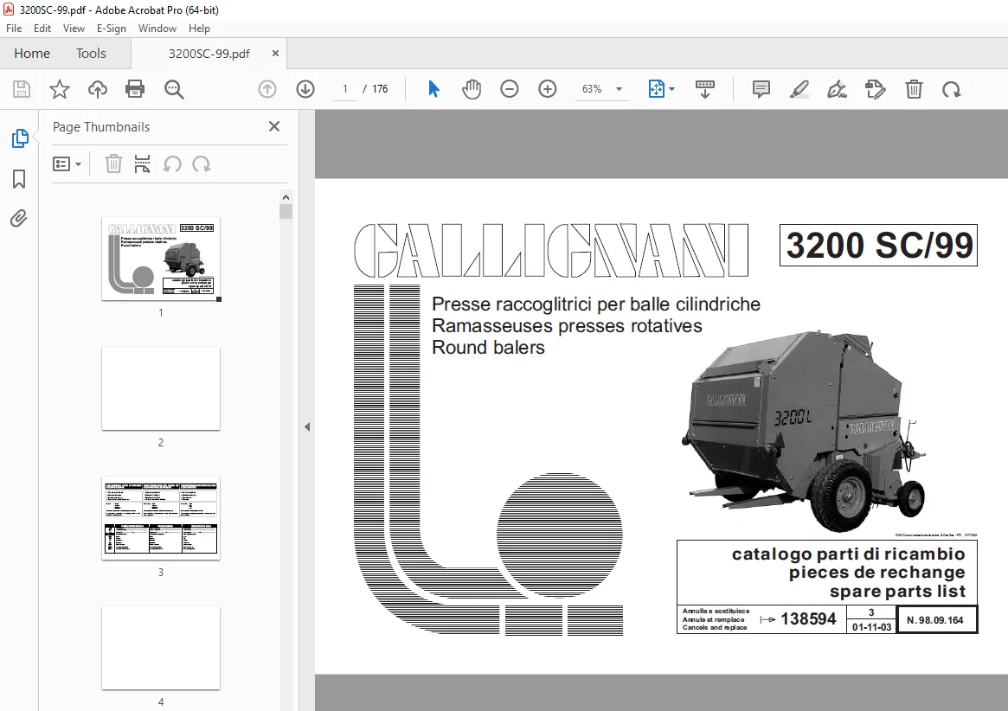1008x711 pixels.
Task: Click the part number 138594
Action: [x=808, y=619]
